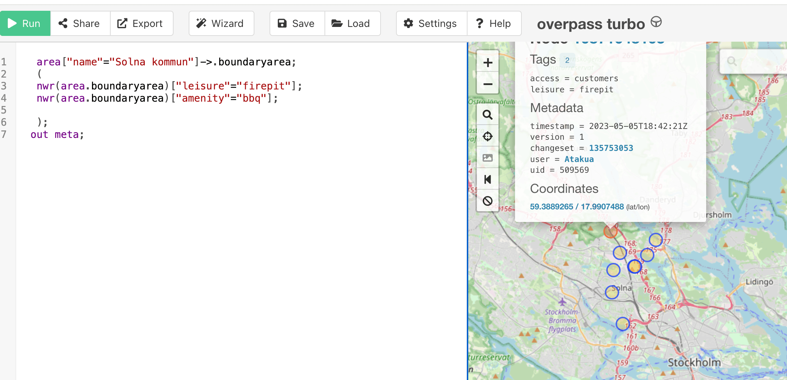Click the overpass turbo logo icon
The height and width of the screenshot is (380, 787).
click(x=656, y=22)
